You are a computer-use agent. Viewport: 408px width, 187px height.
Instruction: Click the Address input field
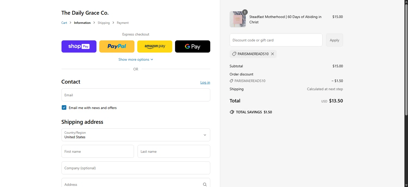(x=136, y=182)
